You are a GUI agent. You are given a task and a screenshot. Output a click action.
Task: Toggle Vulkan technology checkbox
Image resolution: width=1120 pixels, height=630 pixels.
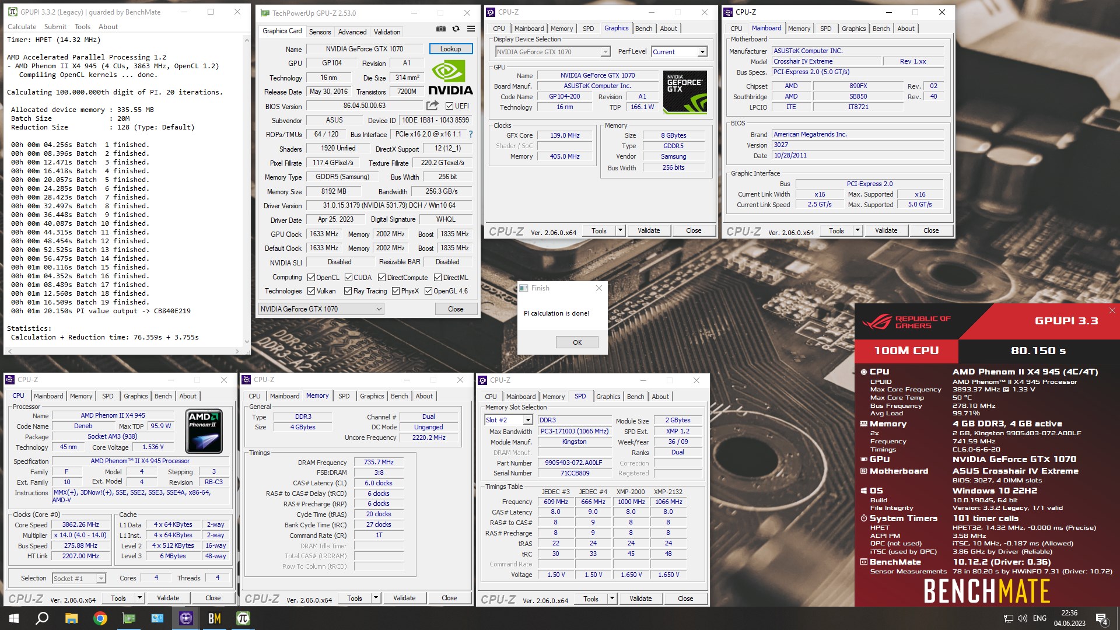pos(311,291)
